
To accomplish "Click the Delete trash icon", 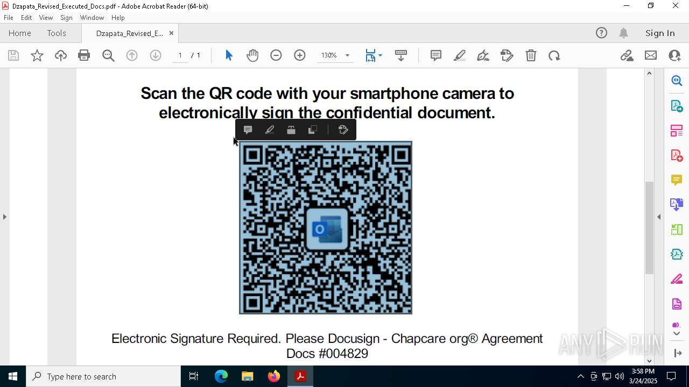I will pyautogui.click(x=531, y=55).
